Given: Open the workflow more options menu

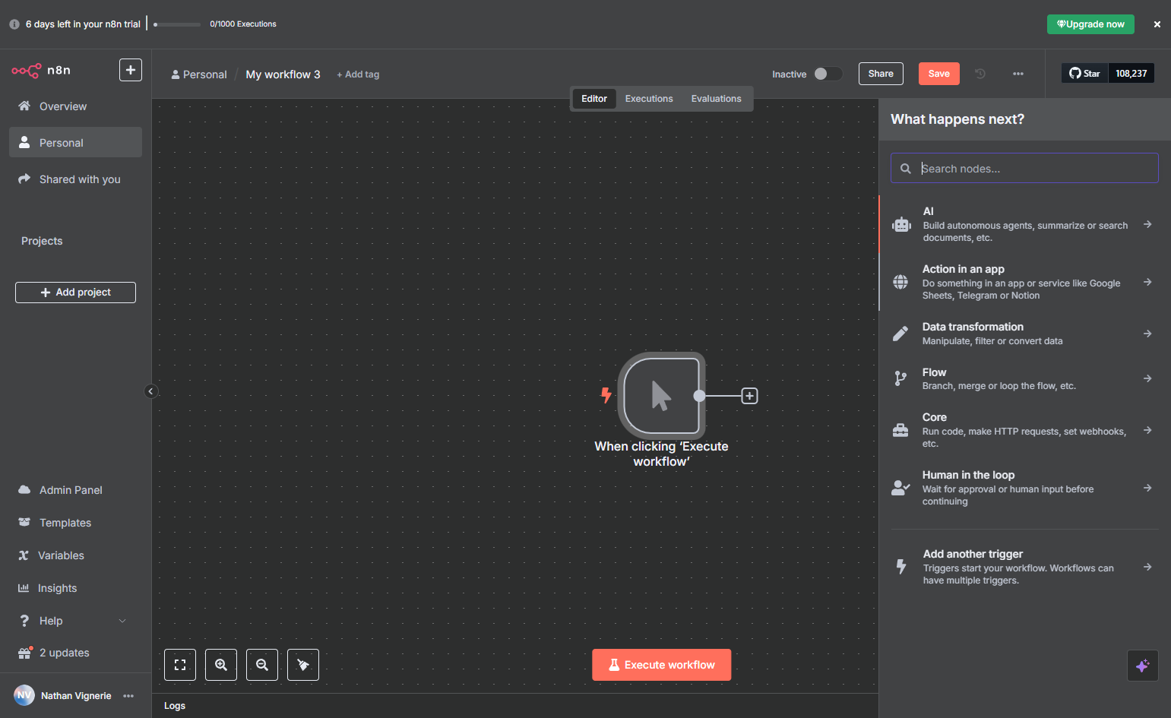Looking at the screenshot, I should 1018,74.
